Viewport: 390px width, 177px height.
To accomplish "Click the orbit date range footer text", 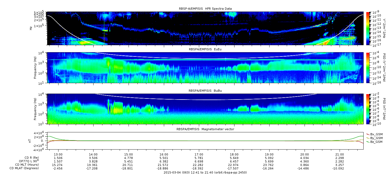I will pyautogui.click(x=205, y=172).
